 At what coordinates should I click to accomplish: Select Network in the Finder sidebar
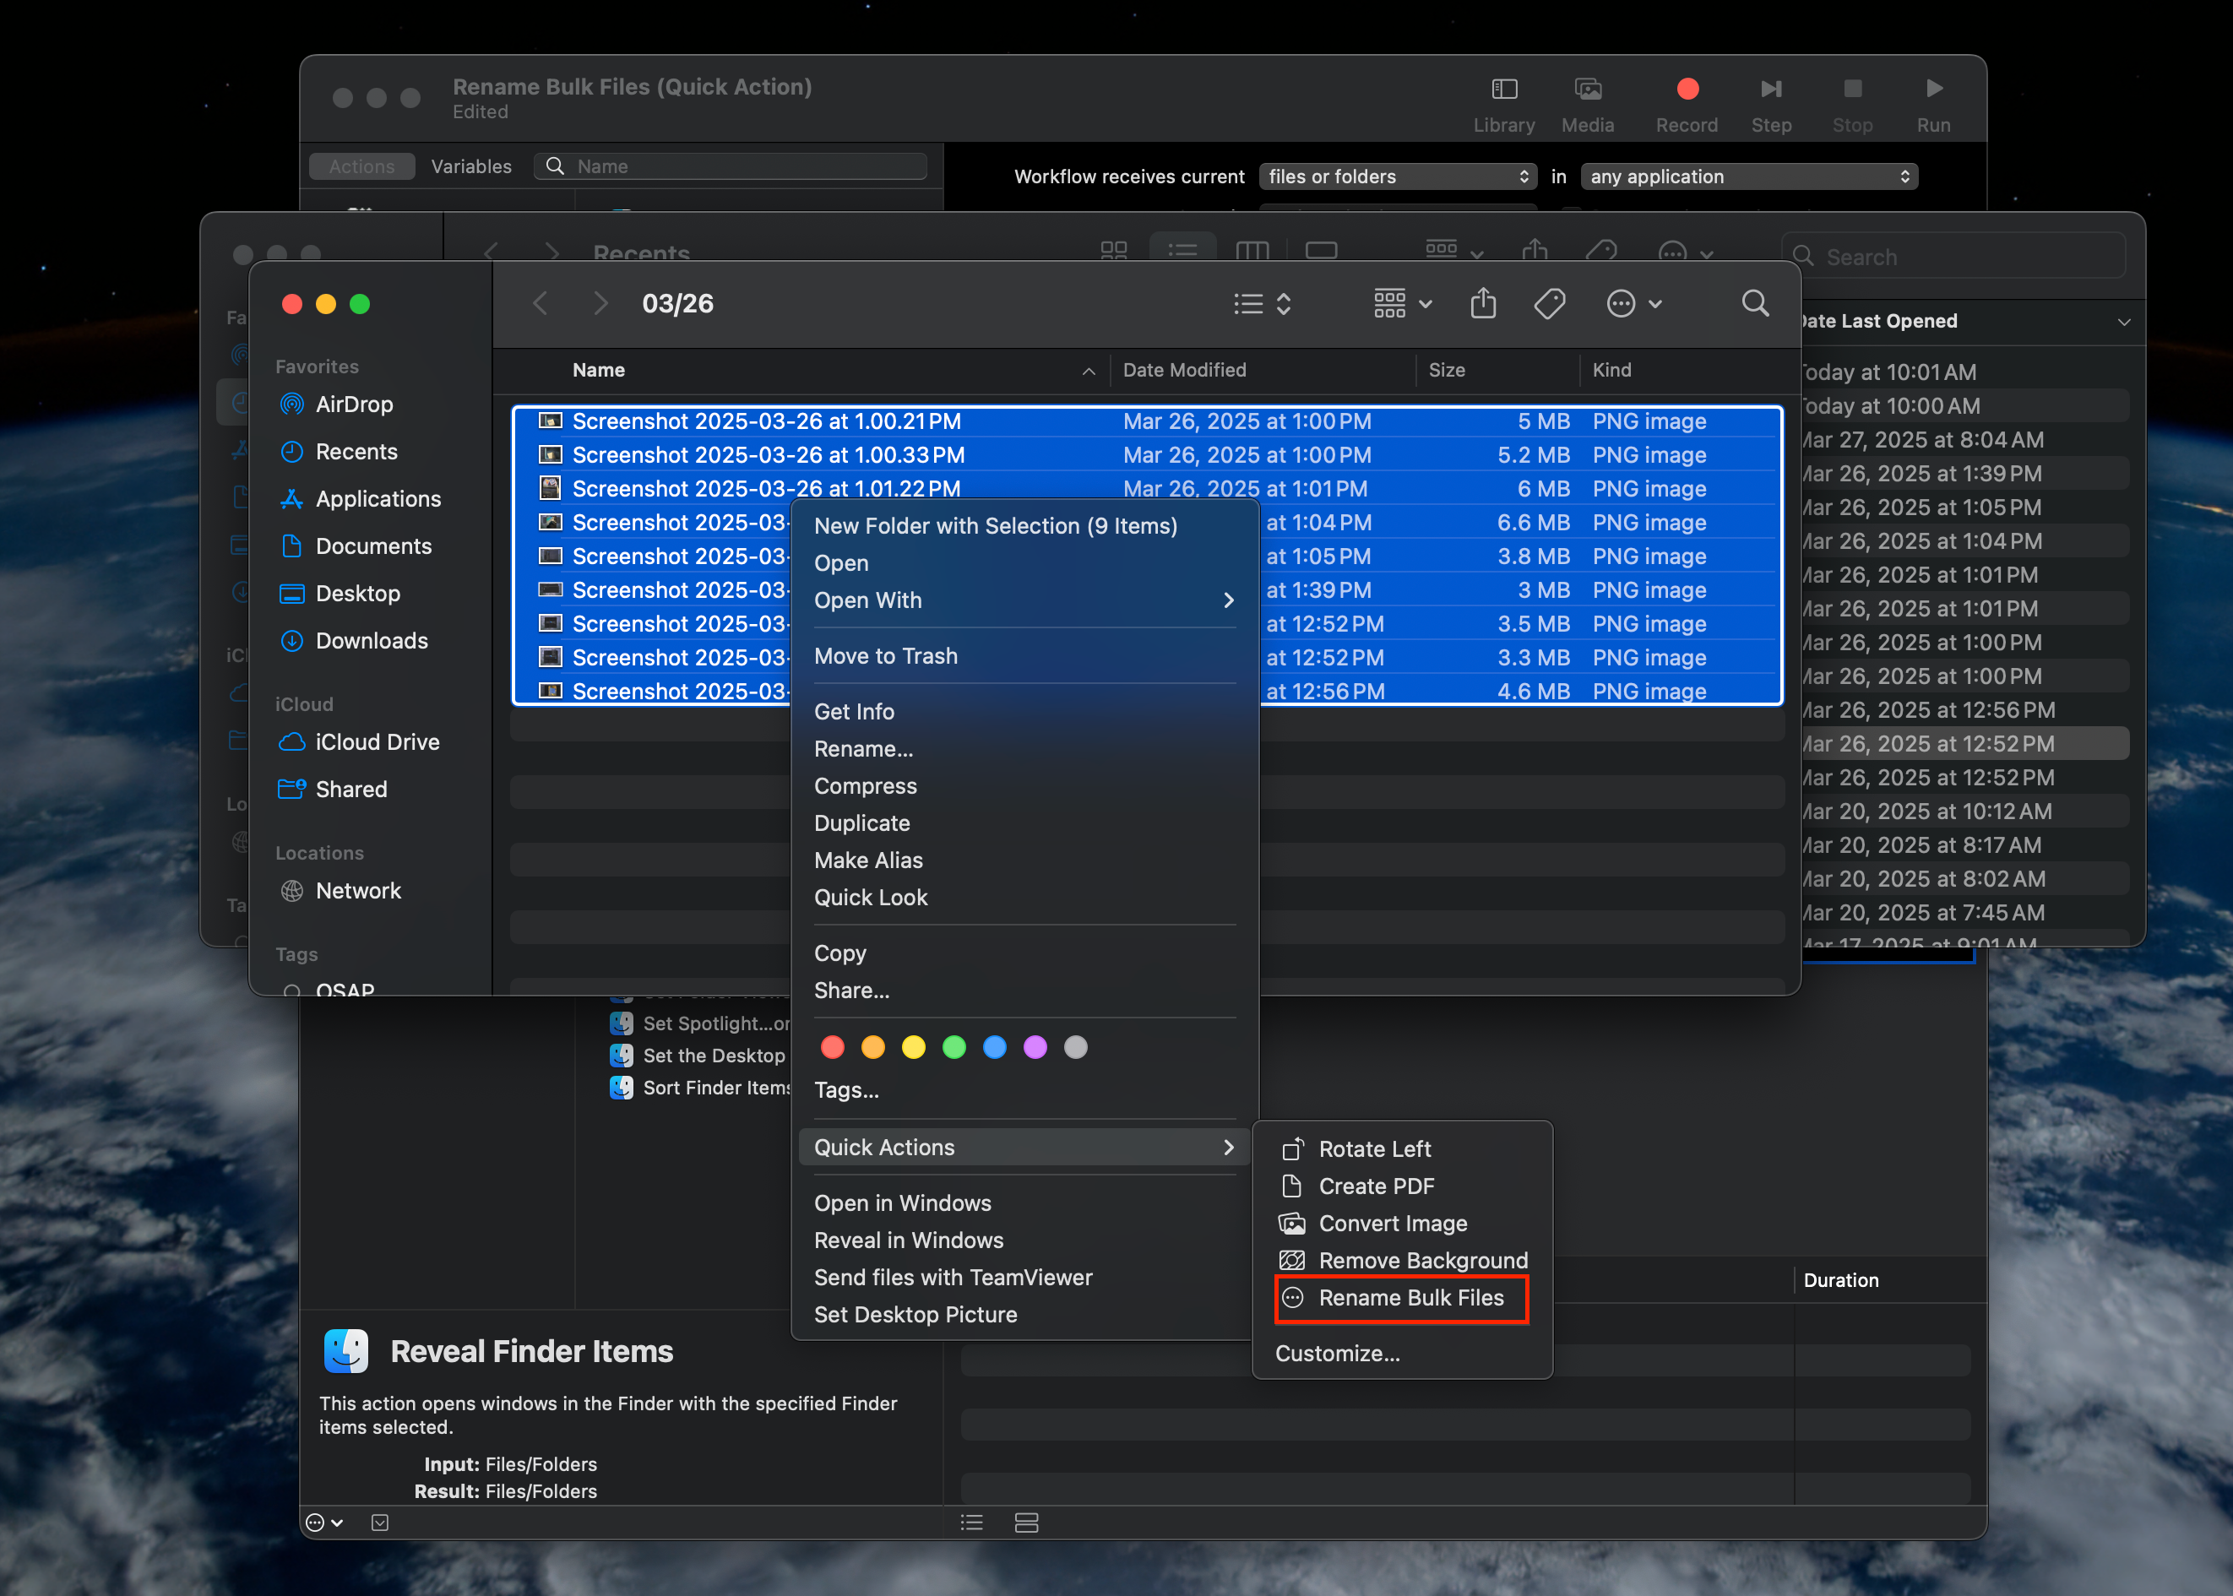click(x=340, y=890)
